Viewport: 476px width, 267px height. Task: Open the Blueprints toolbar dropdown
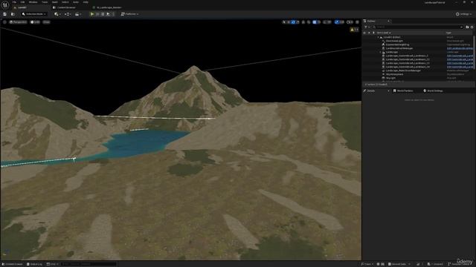pyautogui.click(x=68, y=14)
